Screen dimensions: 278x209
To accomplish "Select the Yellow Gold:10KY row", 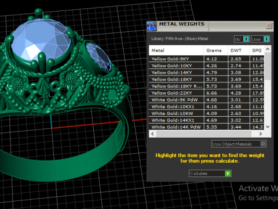I will 207,66.
